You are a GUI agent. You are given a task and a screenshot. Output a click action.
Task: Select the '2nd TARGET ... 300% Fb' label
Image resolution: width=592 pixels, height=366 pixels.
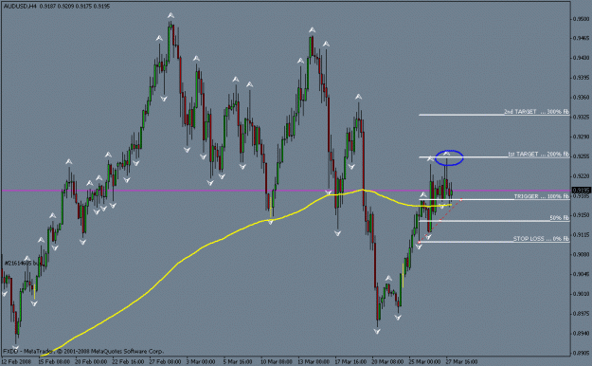coord(536,112)
